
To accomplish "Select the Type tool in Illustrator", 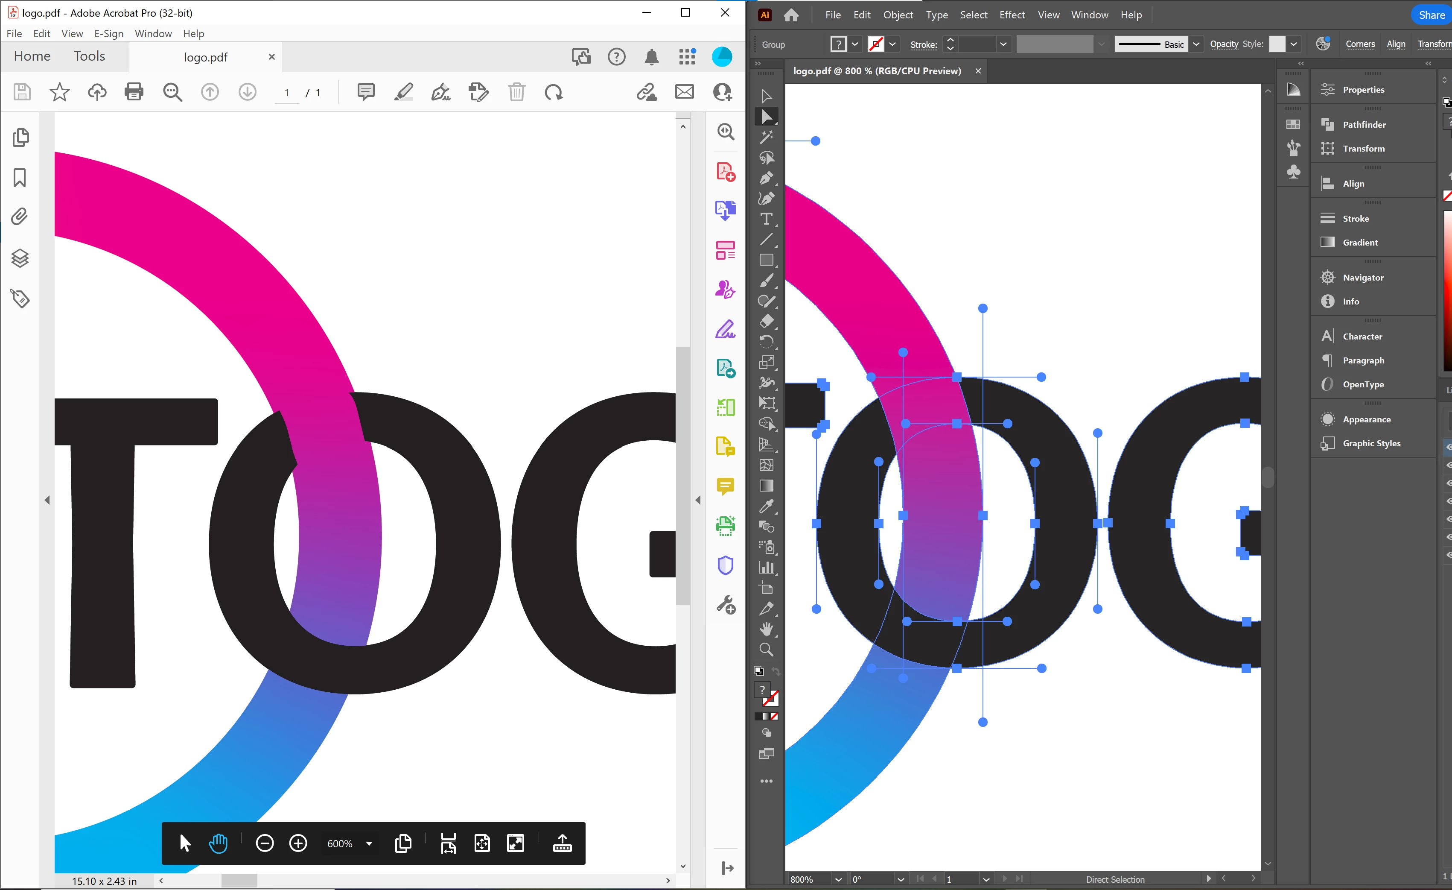I will pos(766,219).
